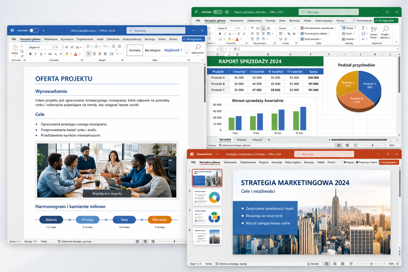The image size is (408, 272).
Task: Click the red font color button in Word
Action: pos(76,54)
